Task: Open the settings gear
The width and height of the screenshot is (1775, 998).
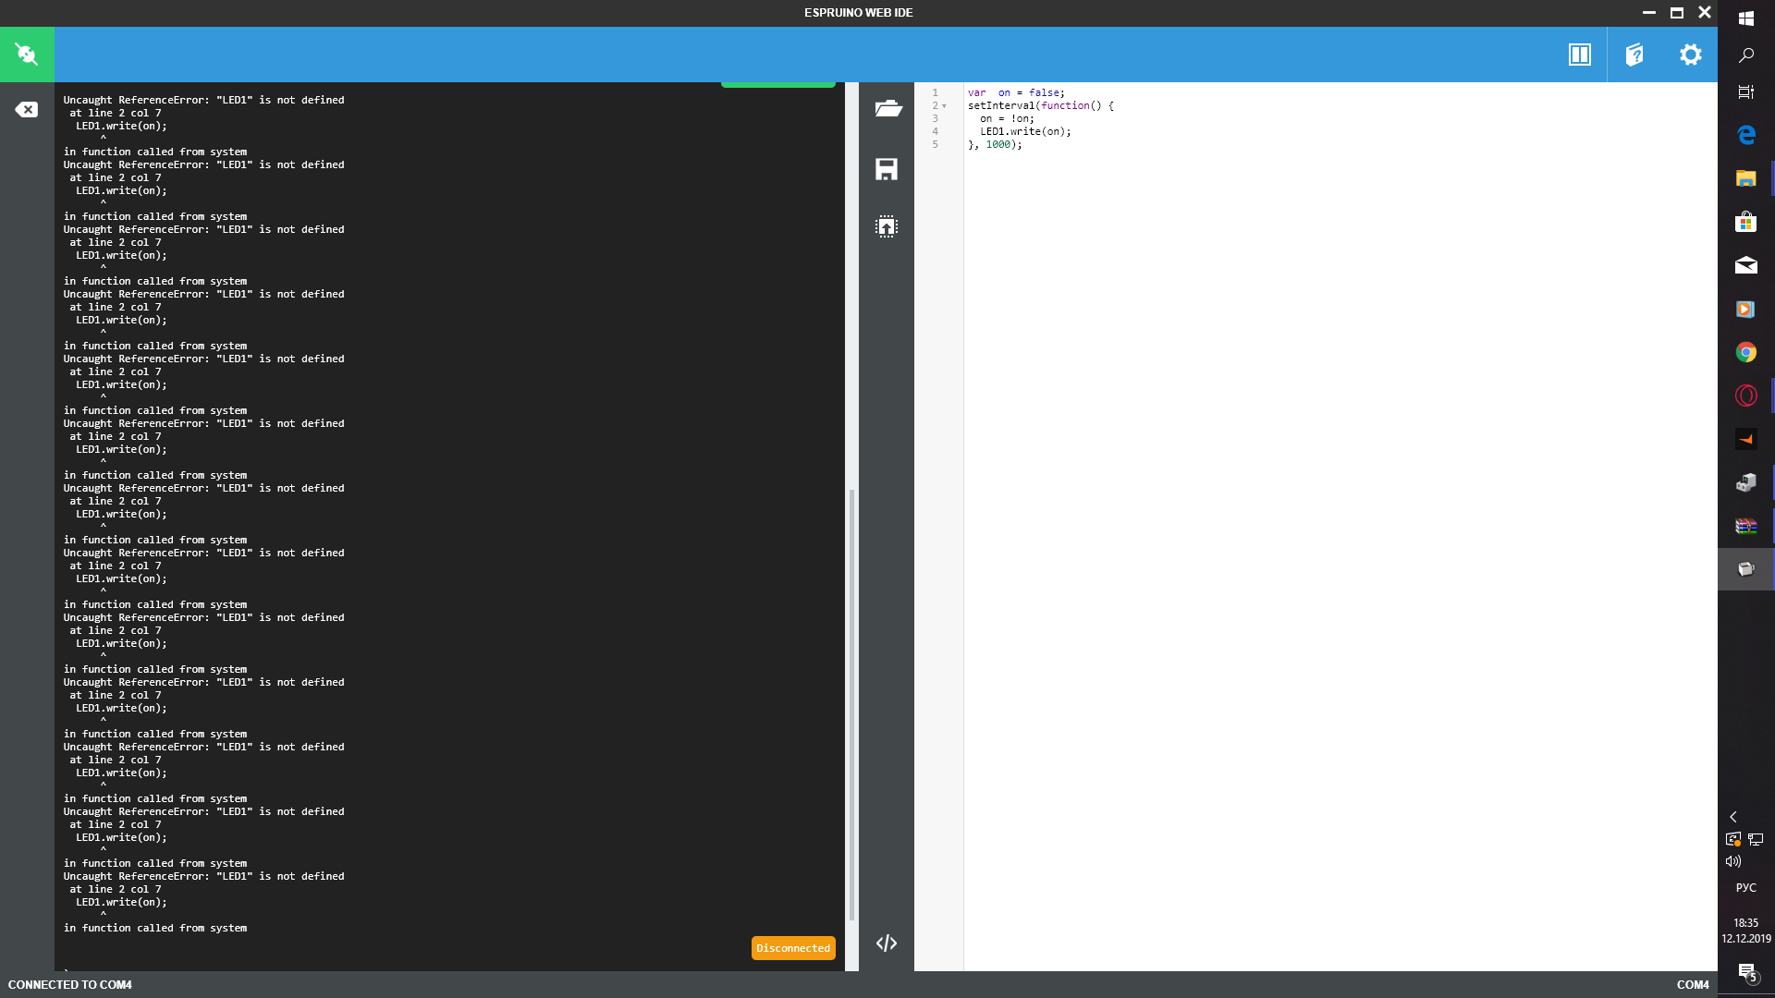Action: 1690,55
